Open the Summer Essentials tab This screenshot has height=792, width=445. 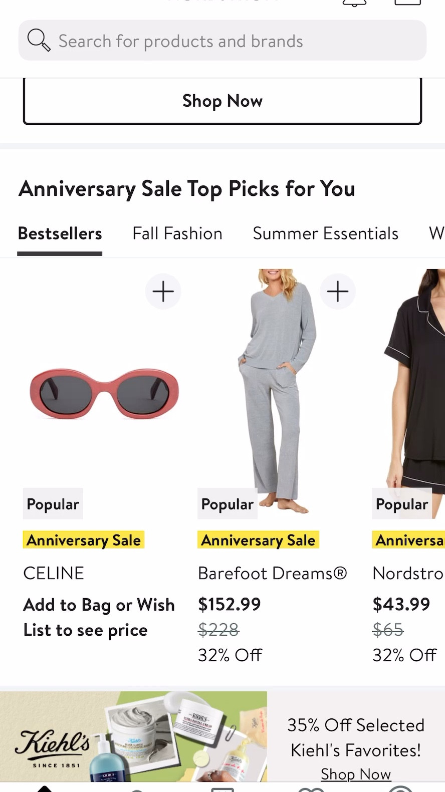[x=325, y=234]
